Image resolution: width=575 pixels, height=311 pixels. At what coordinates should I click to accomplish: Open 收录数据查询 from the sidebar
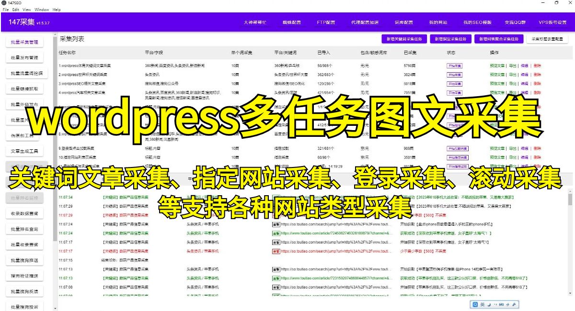(25, 213)
